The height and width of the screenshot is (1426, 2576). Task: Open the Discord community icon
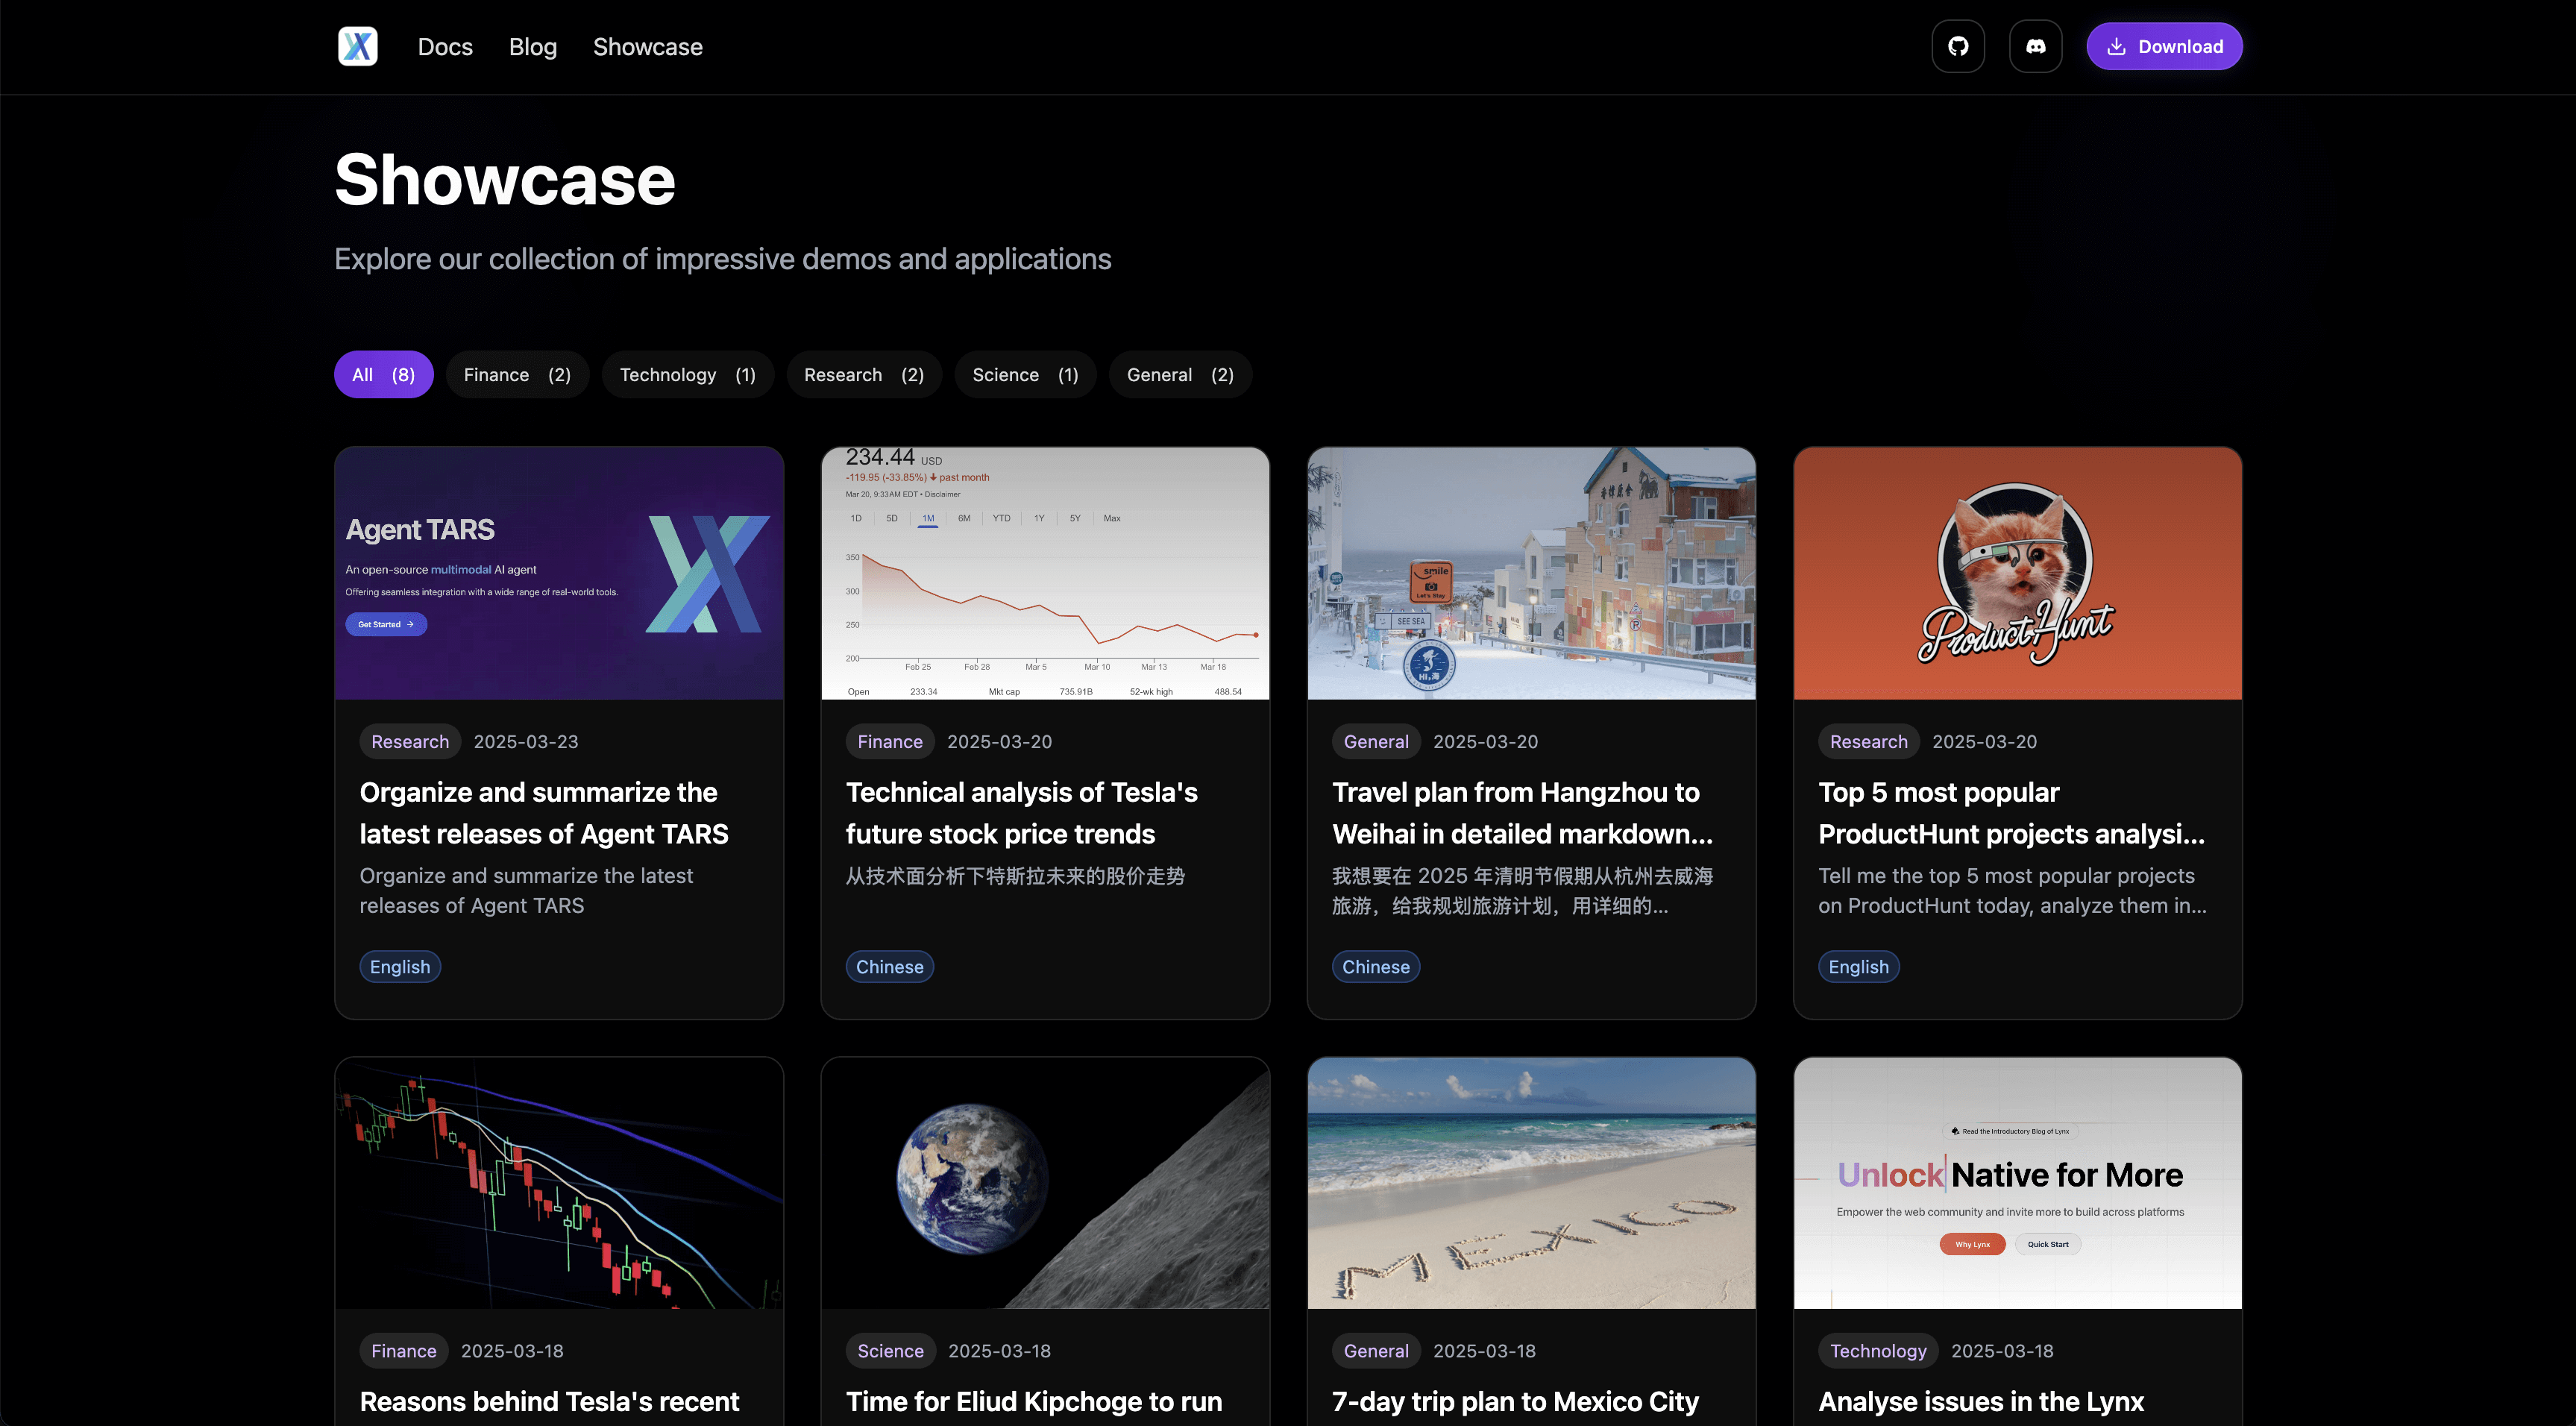click(2035, 46)
